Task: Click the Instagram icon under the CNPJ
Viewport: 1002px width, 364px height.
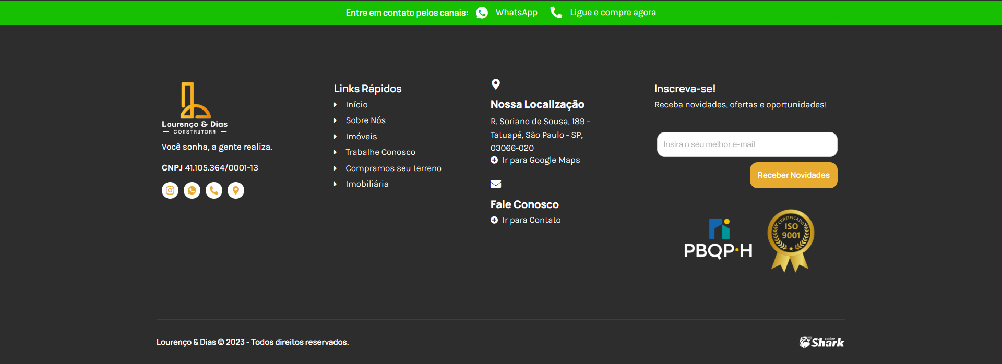Action: (170, 190)
